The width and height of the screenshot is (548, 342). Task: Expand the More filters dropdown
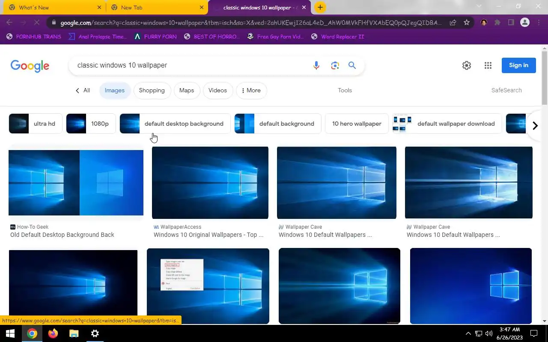pos(251,91)
